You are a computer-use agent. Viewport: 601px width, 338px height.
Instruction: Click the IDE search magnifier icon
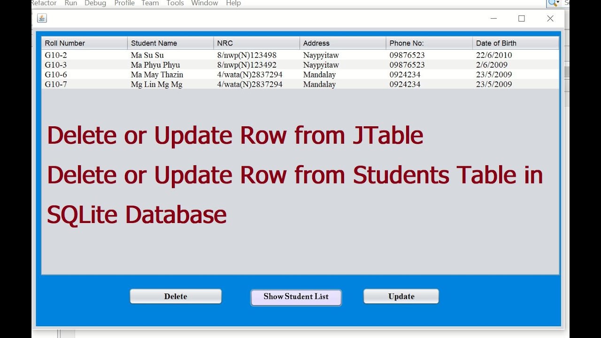click(554, 3)
